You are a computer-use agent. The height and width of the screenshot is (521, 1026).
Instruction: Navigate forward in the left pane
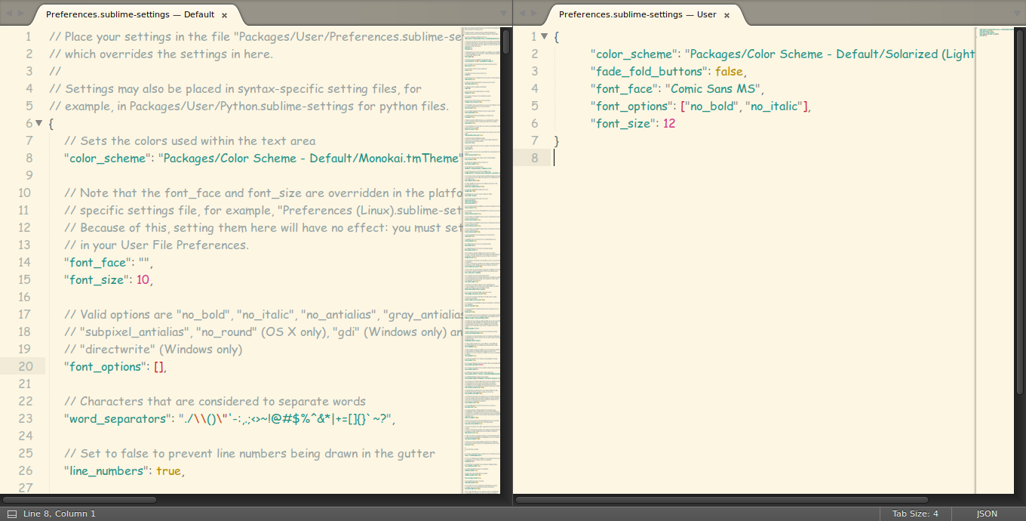[20, 13]
